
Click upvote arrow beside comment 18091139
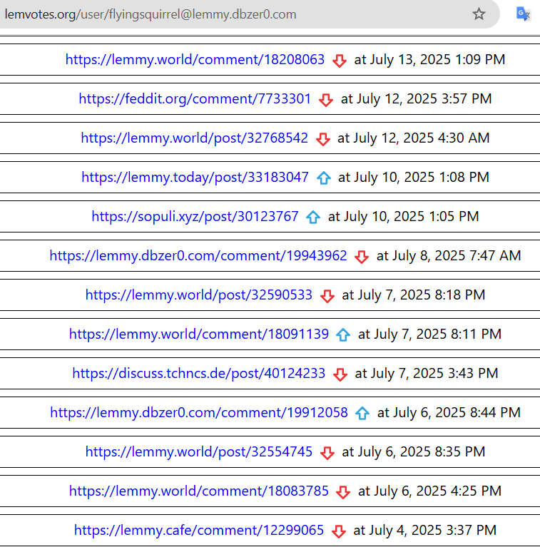[x=343, y=335]
